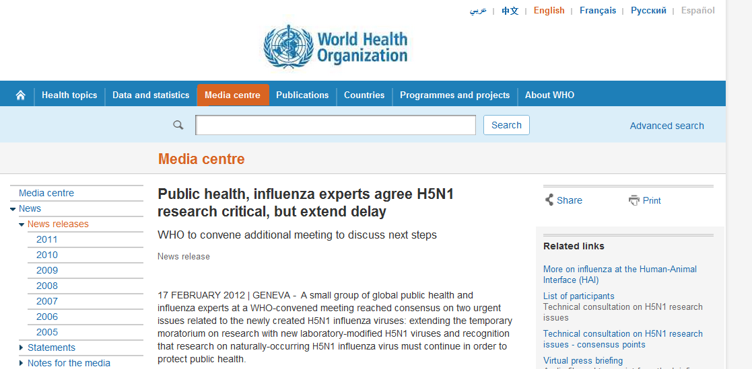This screenshot has height=369, width=752.
Task: Click the Share icon
Action: [549, 200]
